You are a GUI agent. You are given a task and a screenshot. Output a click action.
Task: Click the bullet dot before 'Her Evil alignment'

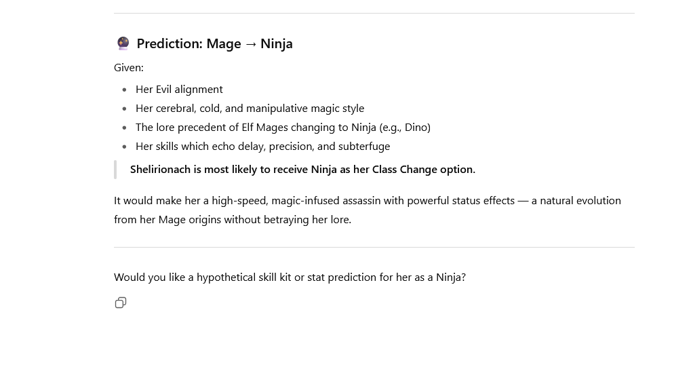pyautogui.click(x=125, y=90)
